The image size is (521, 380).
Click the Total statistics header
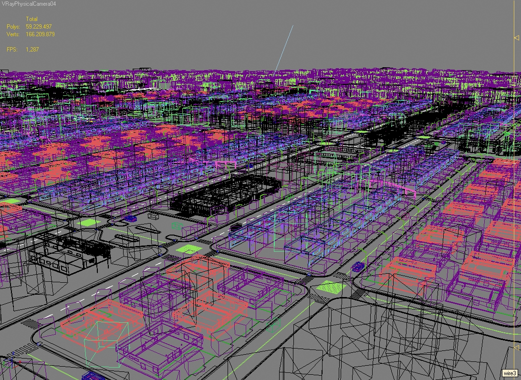point(31,19)
